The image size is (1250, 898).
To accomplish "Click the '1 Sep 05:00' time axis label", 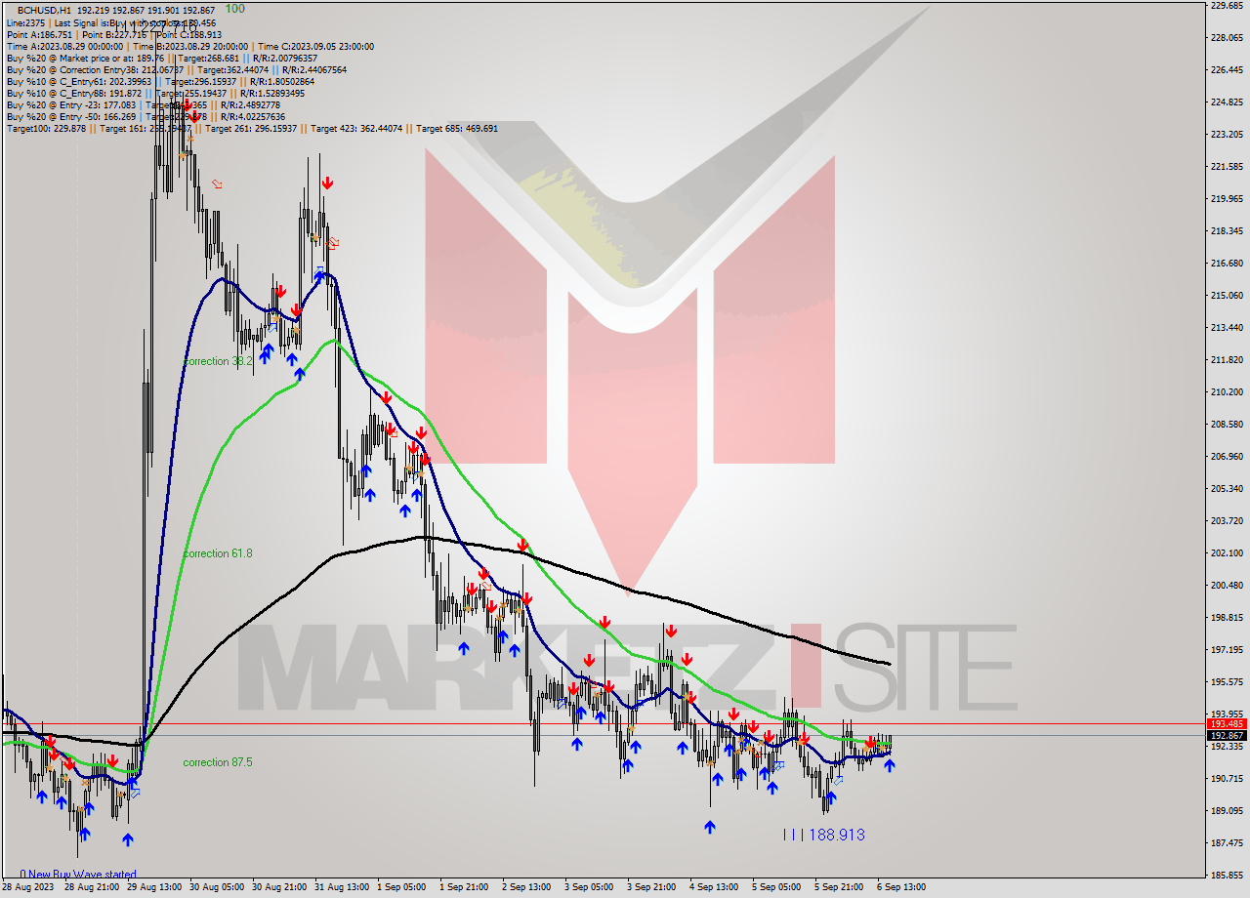I will tap(402, 887).
